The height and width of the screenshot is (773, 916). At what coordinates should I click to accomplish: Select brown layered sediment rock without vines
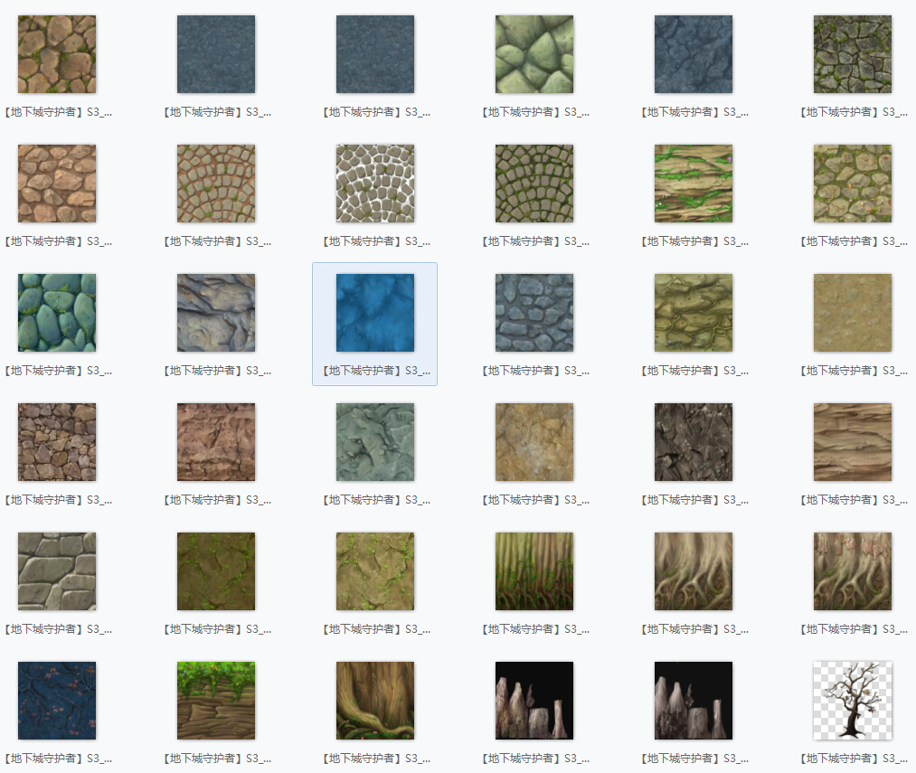tap(853, 442)
